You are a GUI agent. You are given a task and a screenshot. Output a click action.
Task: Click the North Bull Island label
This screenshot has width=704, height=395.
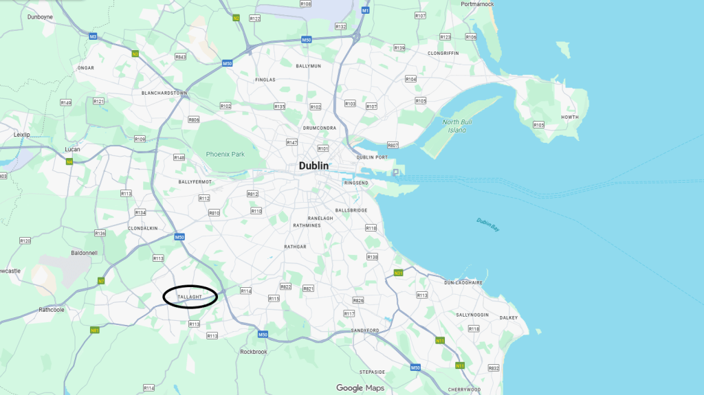(457, 126)
